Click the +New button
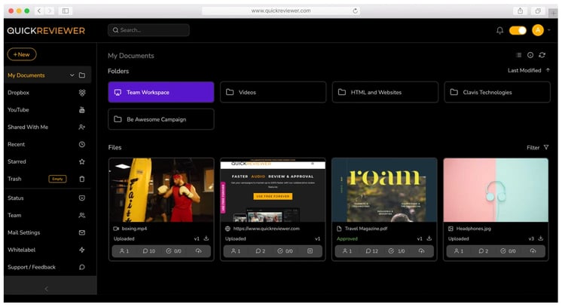 [22, 54]
